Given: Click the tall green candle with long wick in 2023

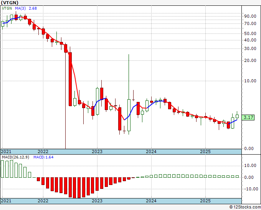Looking at the screenshot, I should click(x=129, y=115).
